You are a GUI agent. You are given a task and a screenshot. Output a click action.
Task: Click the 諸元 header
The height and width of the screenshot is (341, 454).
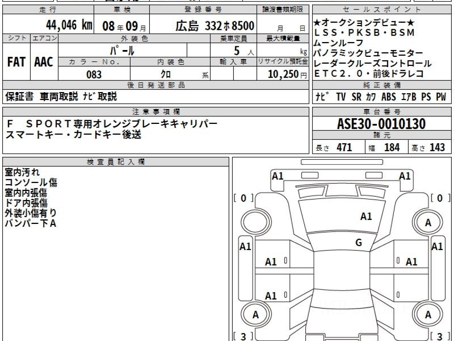(382, 135)
